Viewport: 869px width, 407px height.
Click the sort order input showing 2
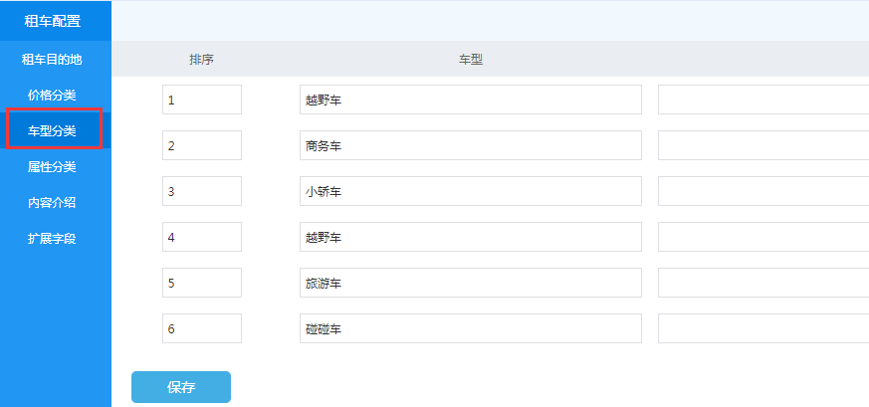tap(202, 145)
